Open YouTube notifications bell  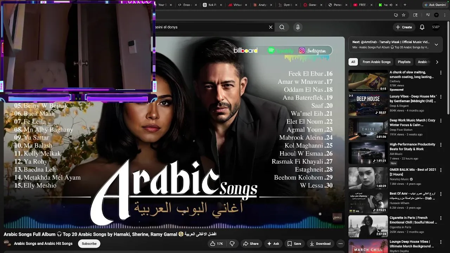[422, 27]
